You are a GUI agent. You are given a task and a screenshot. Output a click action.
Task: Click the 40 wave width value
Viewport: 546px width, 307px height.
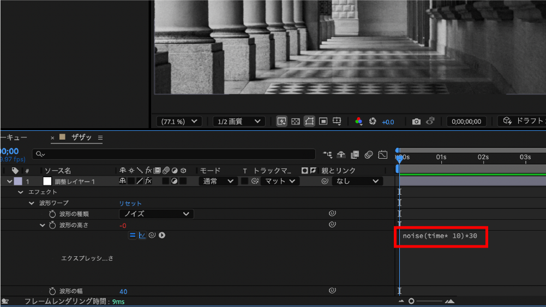pyautogui.click(x=123, y=292)
